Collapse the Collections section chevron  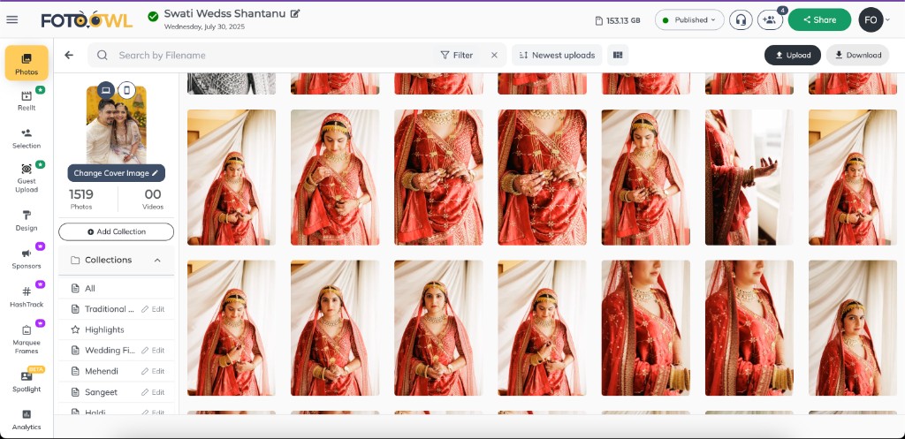point(157,261)
